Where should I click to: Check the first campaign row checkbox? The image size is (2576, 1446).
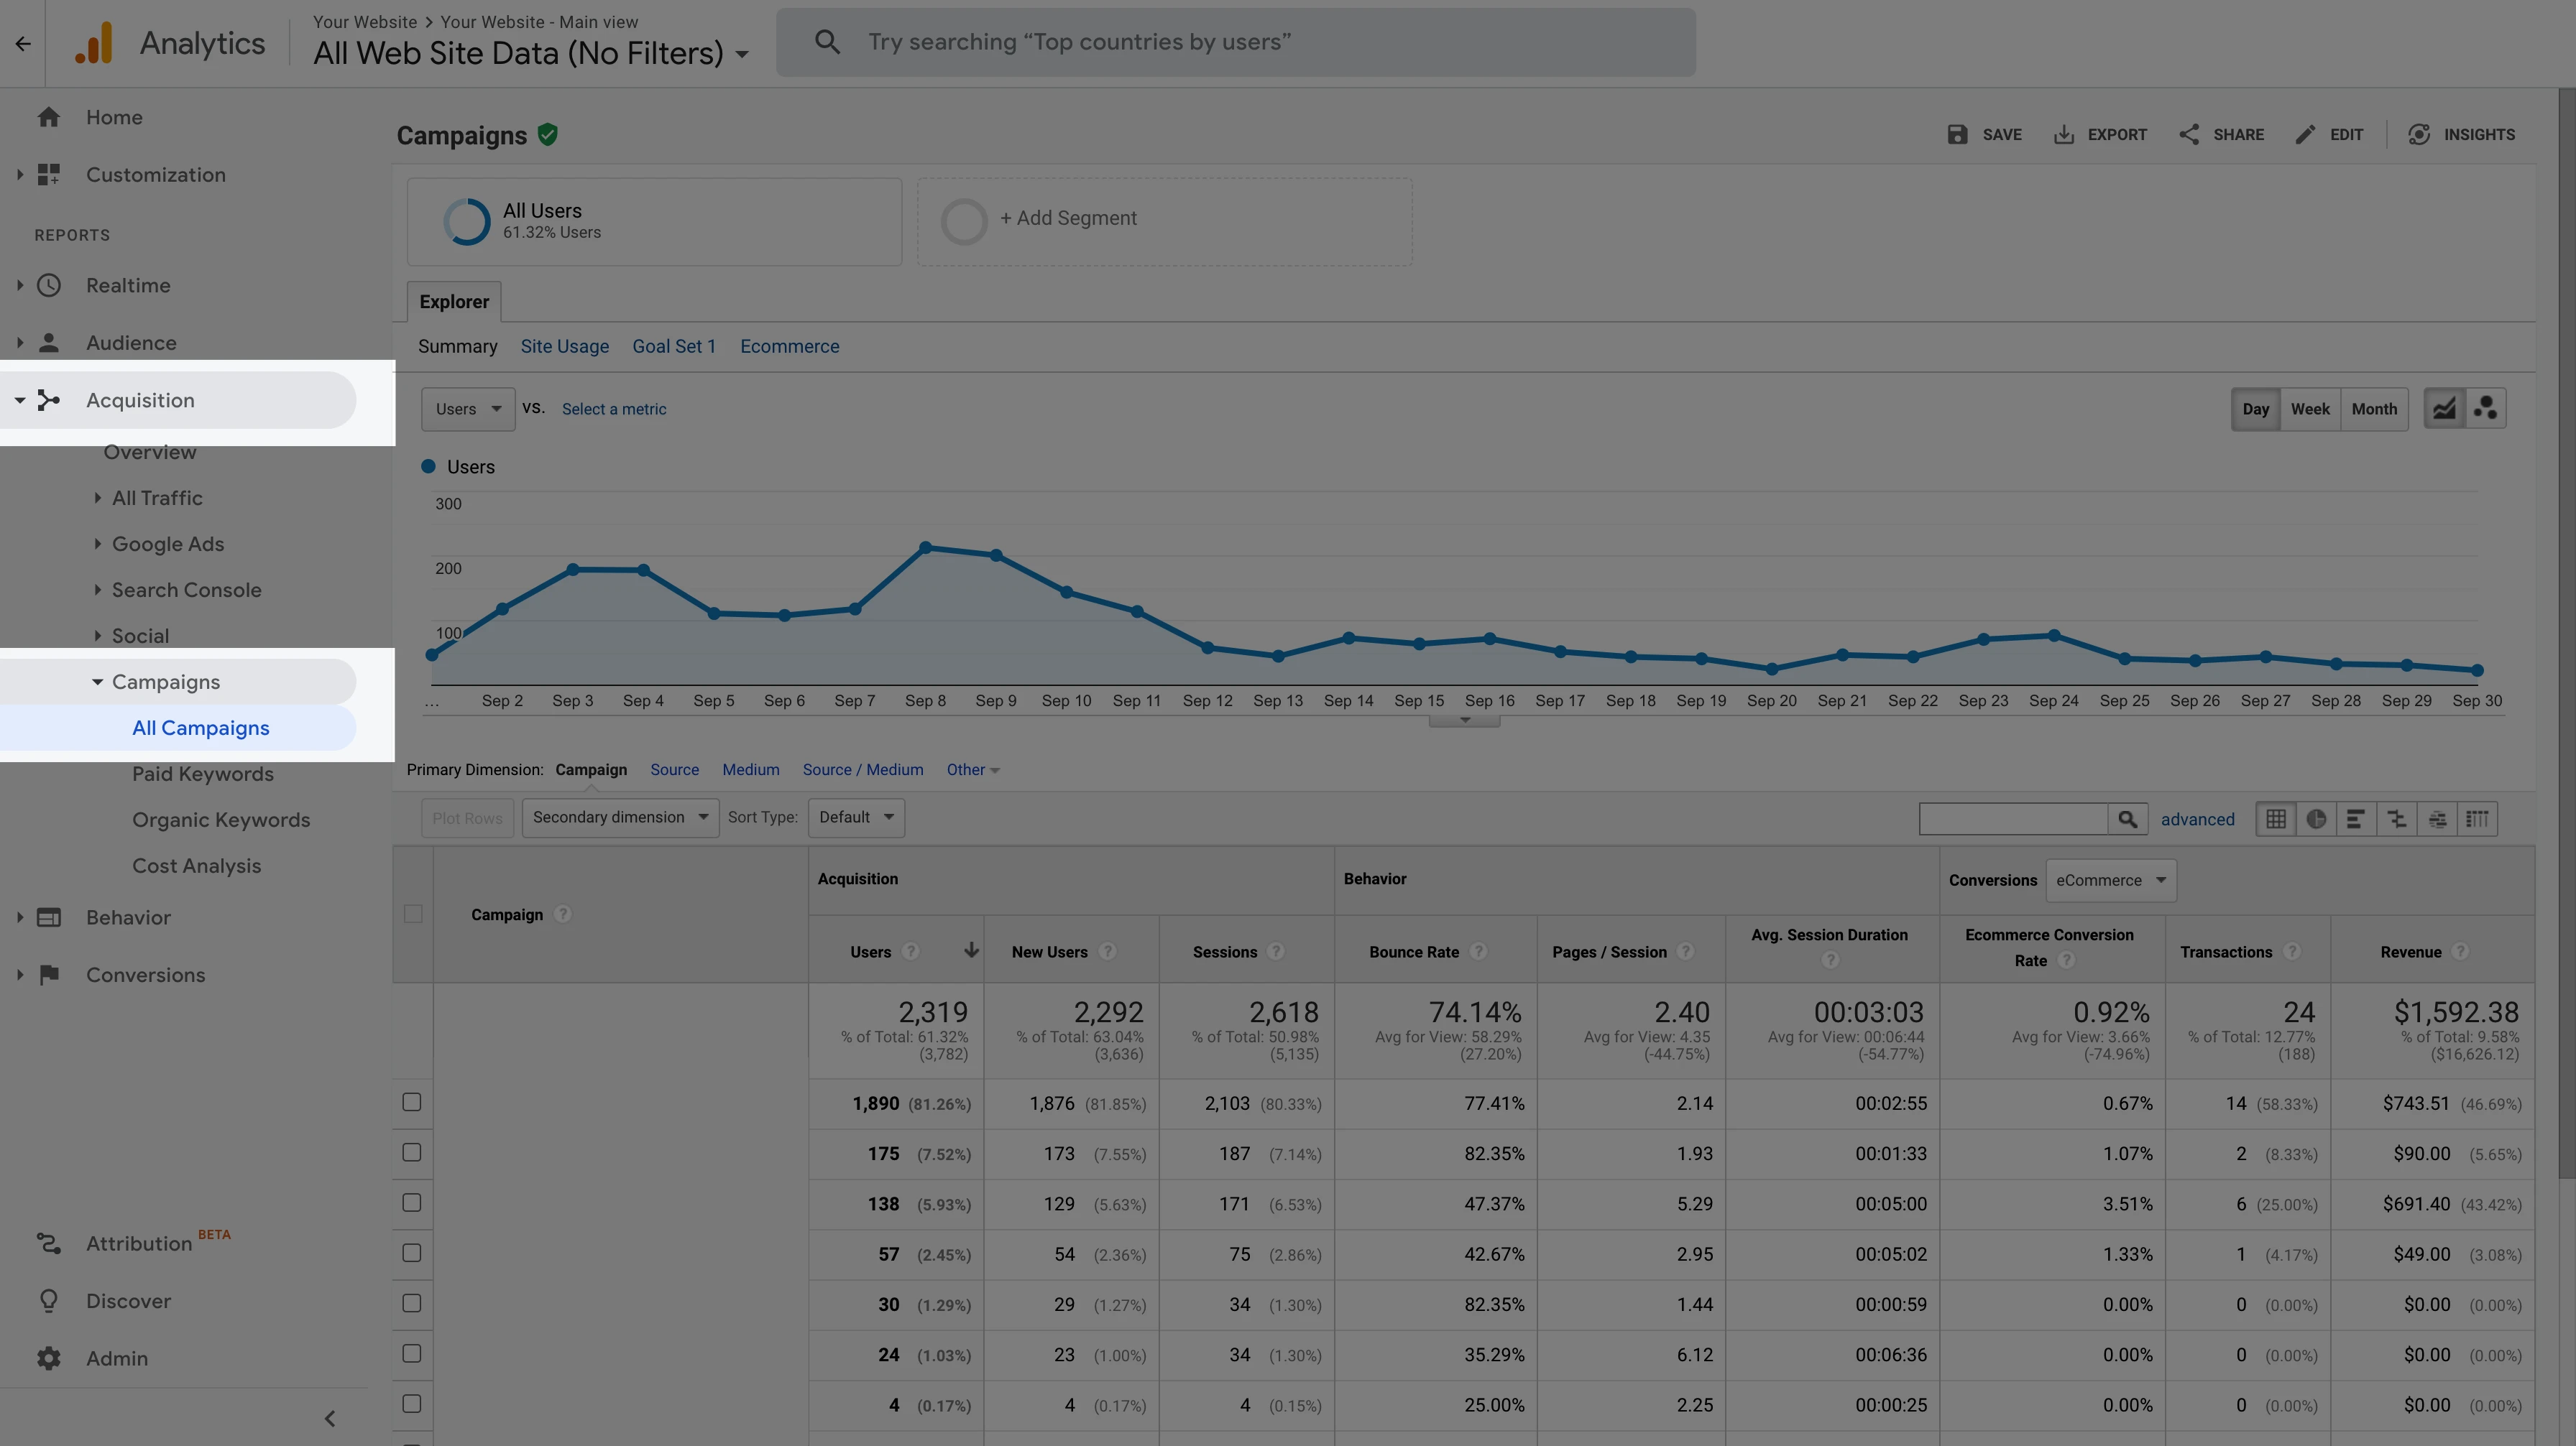coord(412,1102)
